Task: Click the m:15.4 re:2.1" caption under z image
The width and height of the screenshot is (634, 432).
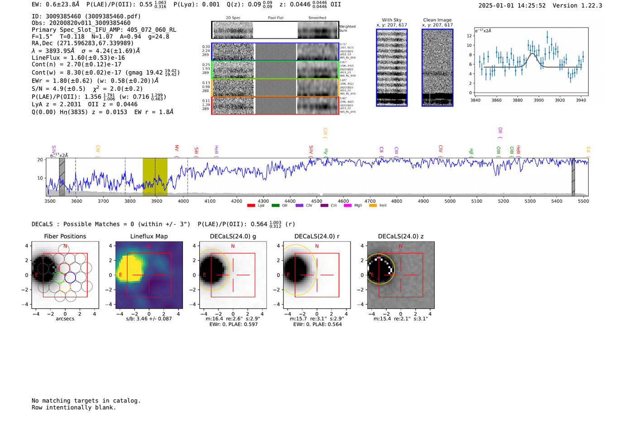Action: (x=401, y=319)
